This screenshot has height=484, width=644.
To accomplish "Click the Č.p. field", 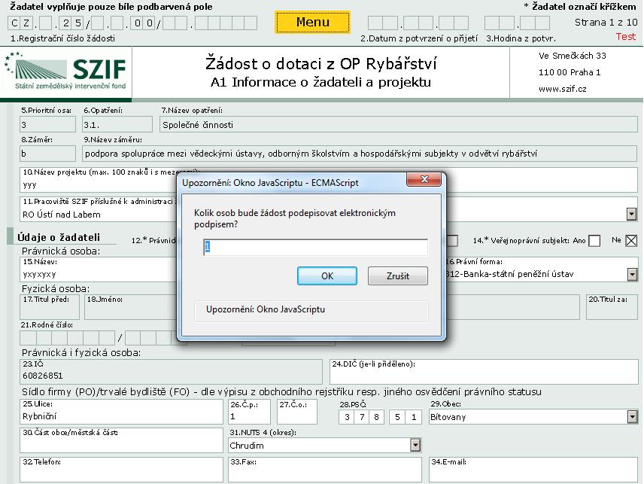I will pos(249,411).
